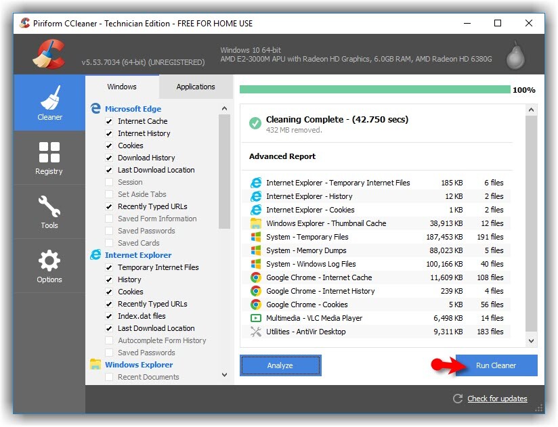Click Chrome icon beside Google Chrome - Internet History
Screen dimensions: 558x427
(256, 291)
